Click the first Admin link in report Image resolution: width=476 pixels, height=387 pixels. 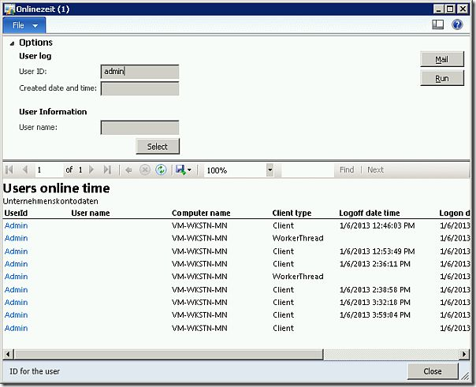[x=16, y=225]
